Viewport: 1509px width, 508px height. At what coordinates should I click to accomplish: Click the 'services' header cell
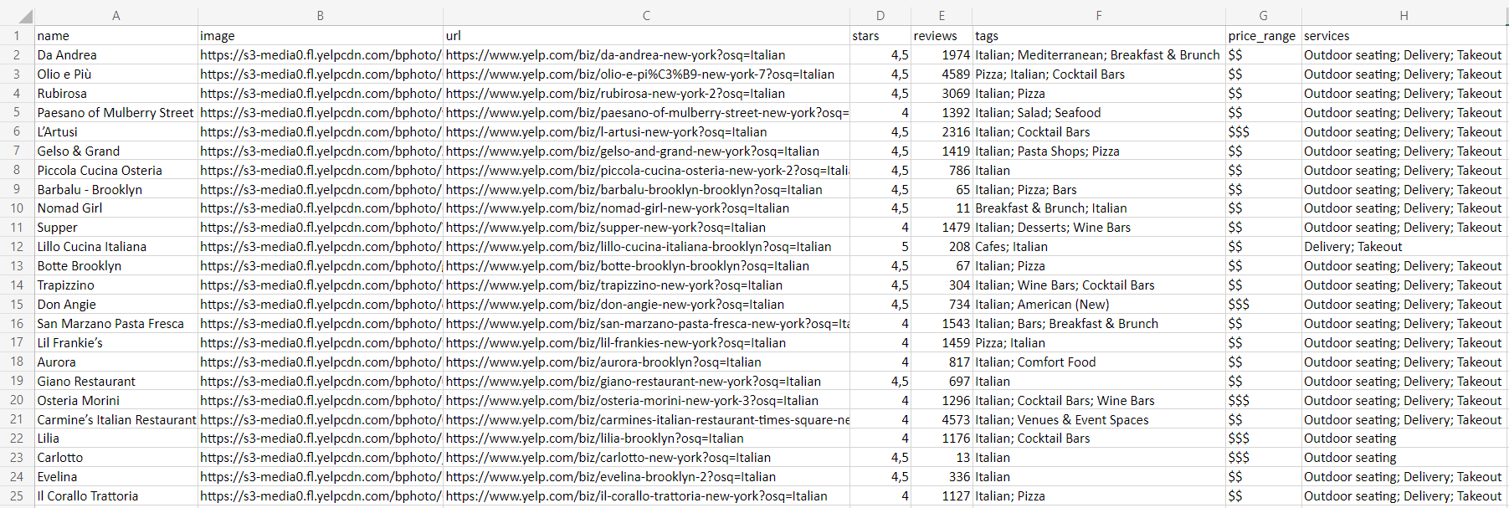coord(1404,35)
